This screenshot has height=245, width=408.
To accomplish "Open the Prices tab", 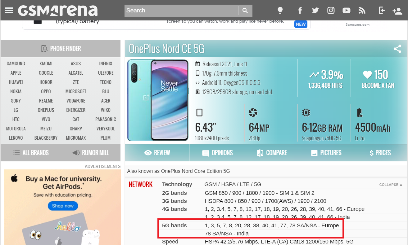I will [380, 153].
